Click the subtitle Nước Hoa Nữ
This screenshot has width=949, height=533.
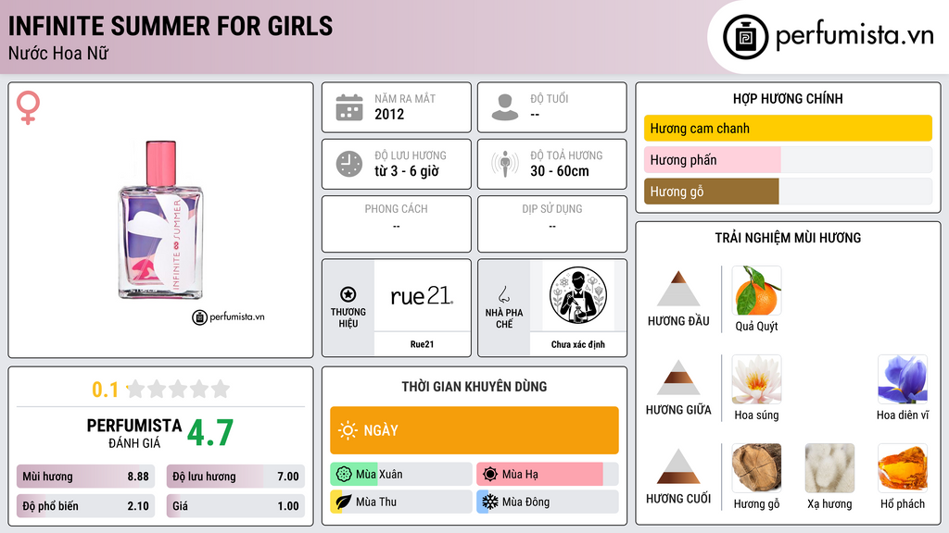(58, 53)
